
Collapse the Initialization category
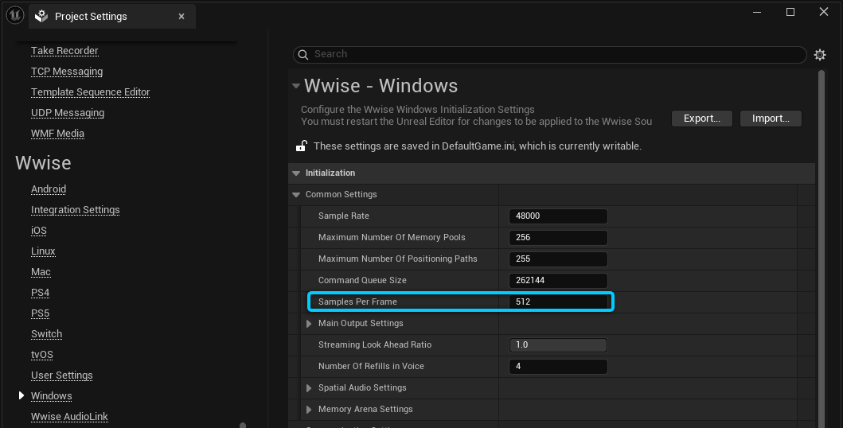pos(296,173)
